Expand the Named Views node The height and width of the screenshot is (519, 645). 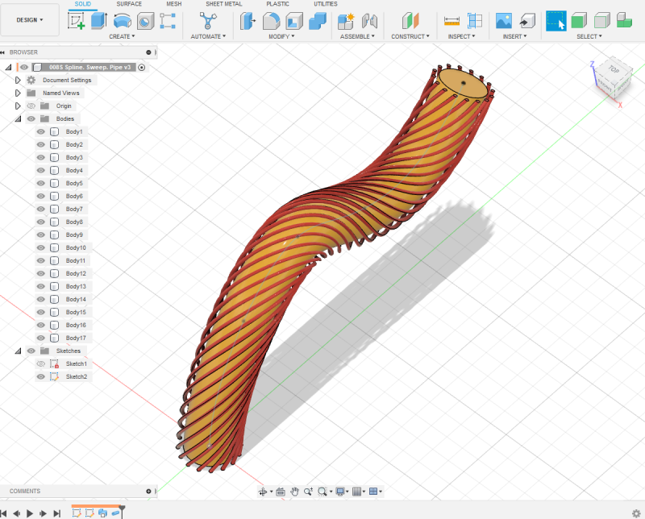click(18, 93)
